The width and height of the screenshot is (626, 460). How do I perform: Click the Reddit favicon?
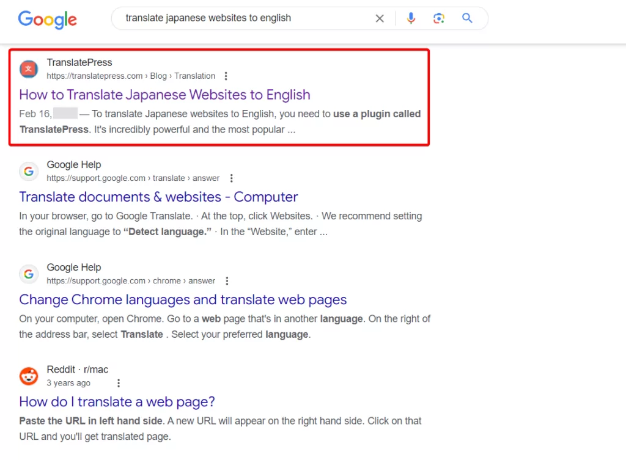29,376
